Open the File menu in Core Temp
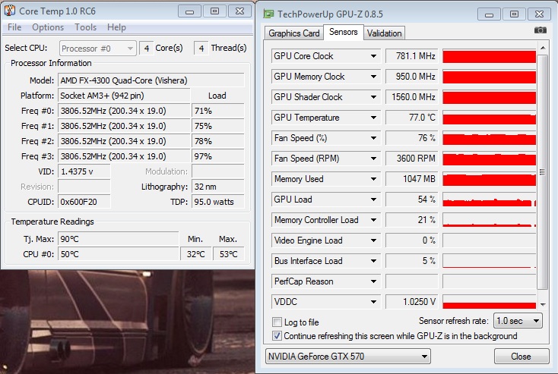Viewport: 558px width, 374px height. (14, 27)
